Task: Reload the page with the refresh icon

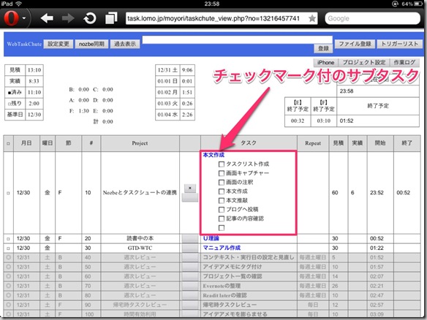Action: click(x=90, y=18)
